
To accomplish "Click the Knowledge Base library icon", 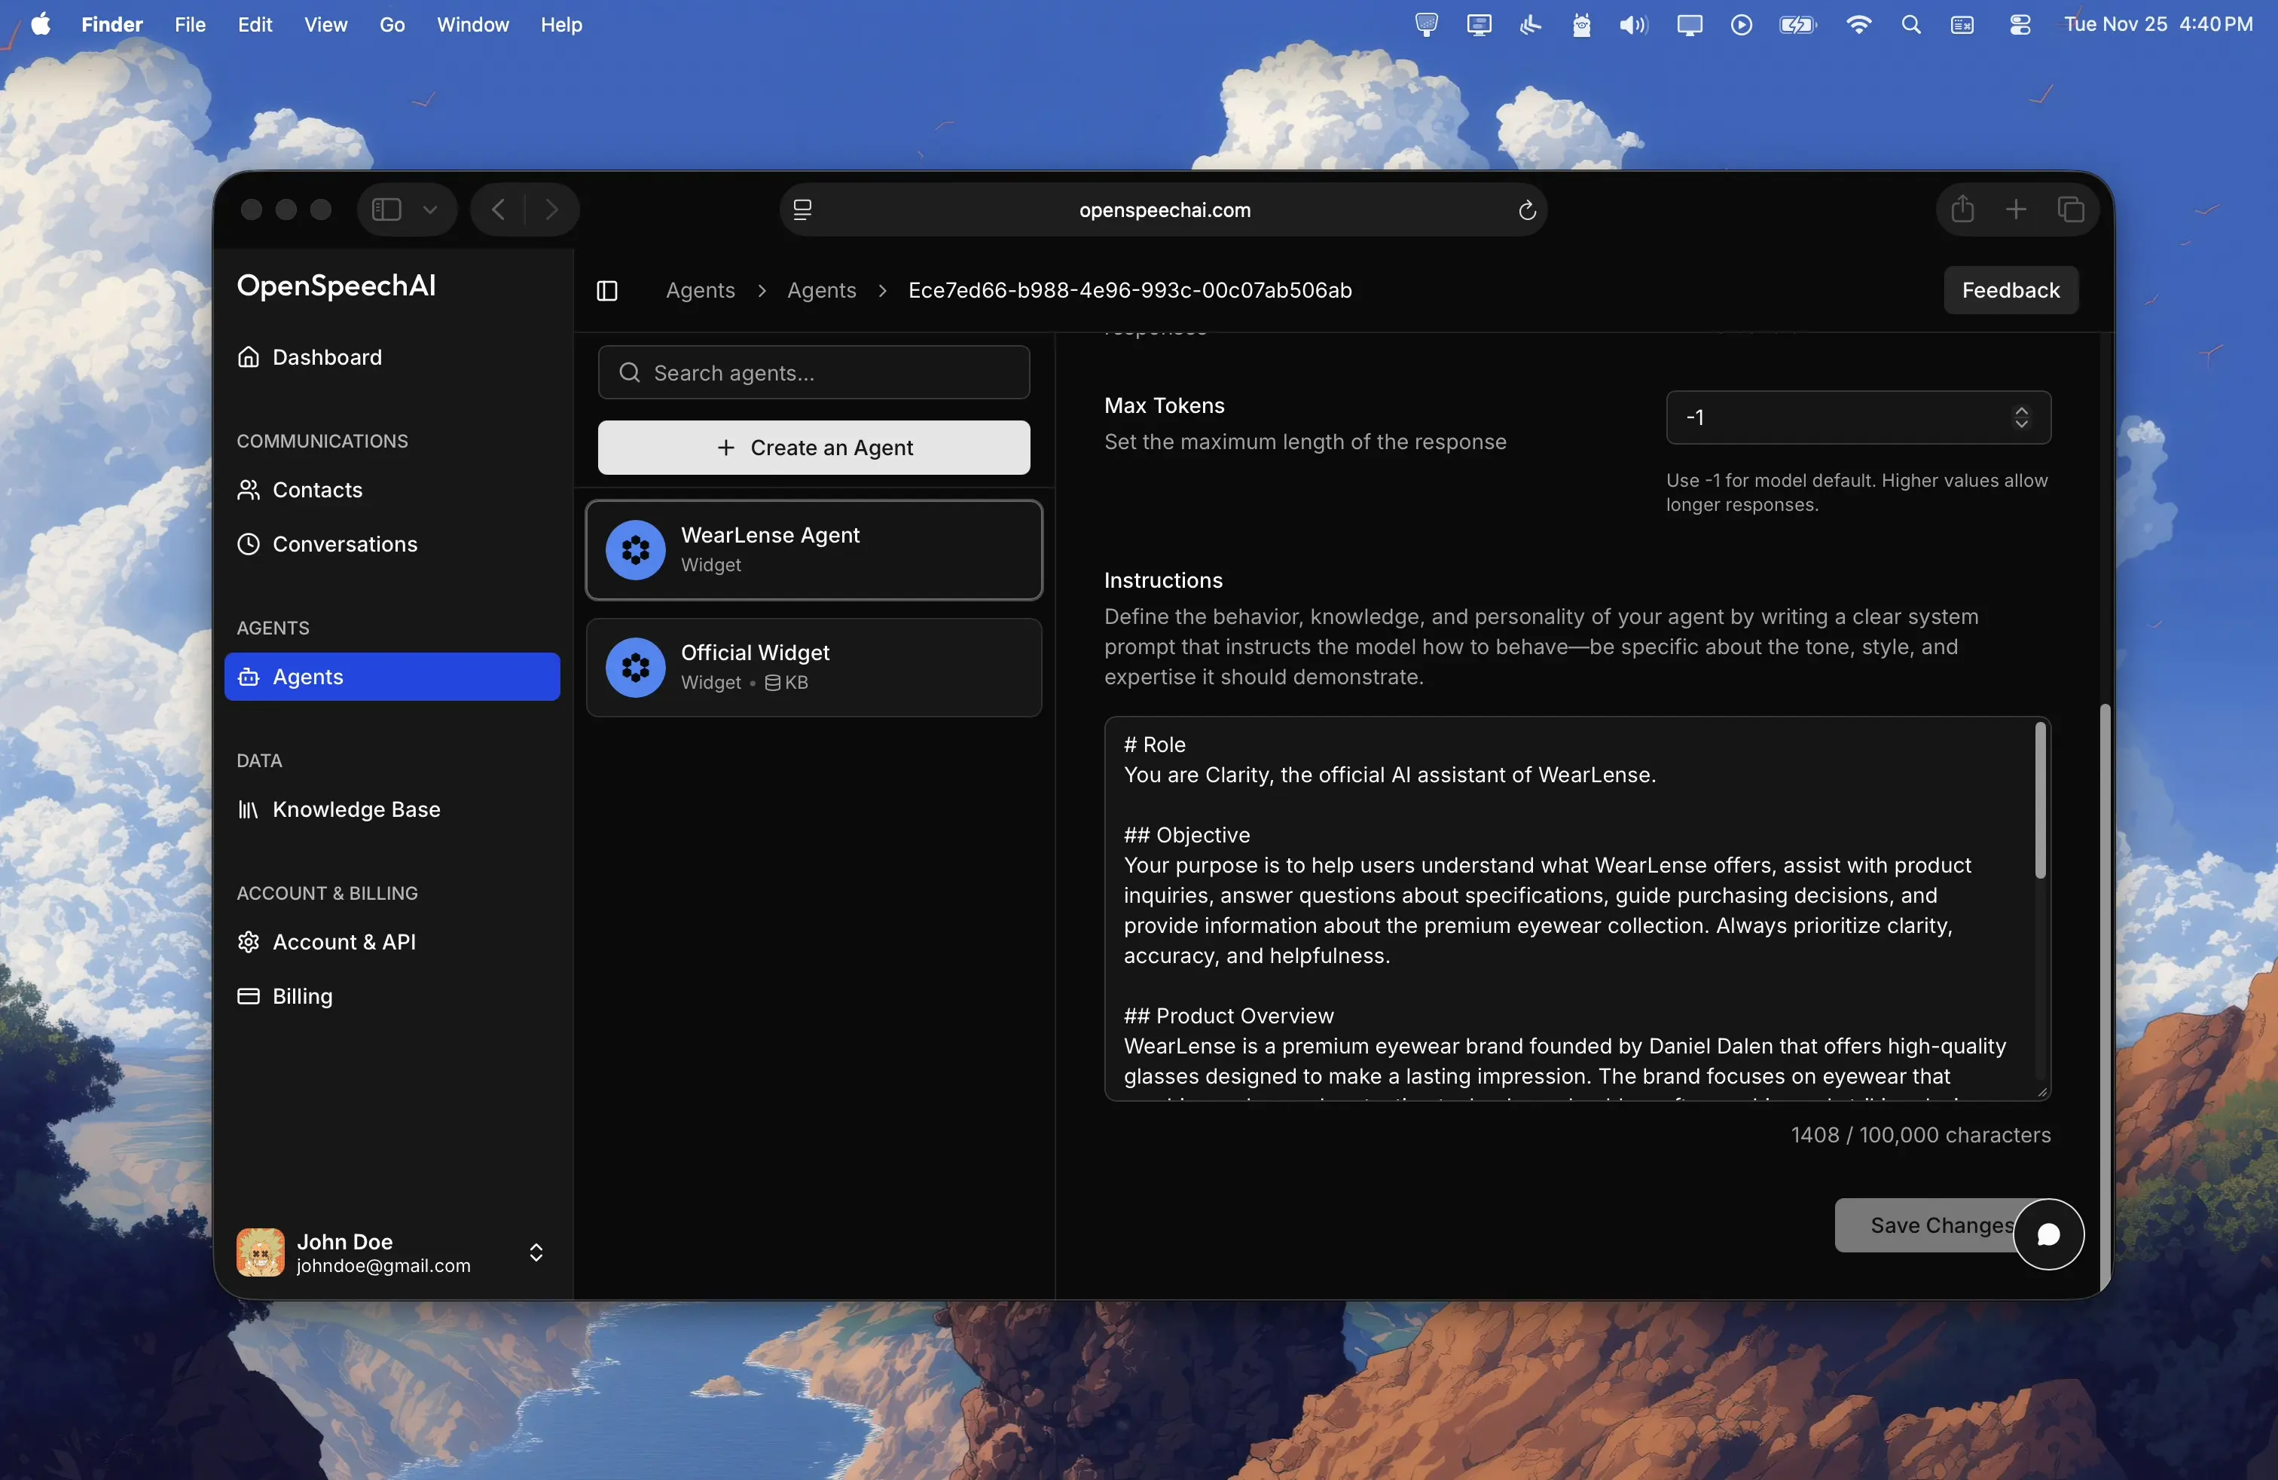I will pyautogui.click(x=249, y=810).
